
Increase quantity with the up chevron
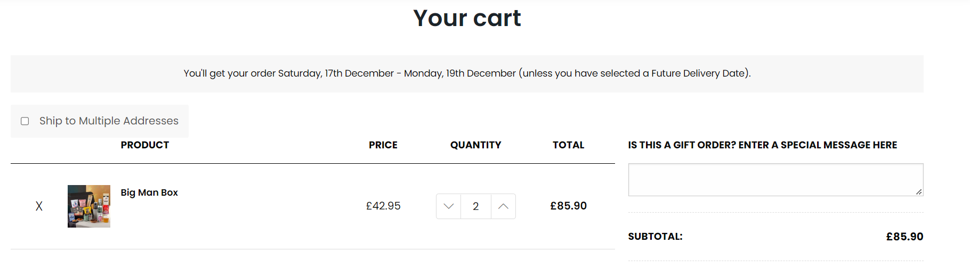[503, 206]
